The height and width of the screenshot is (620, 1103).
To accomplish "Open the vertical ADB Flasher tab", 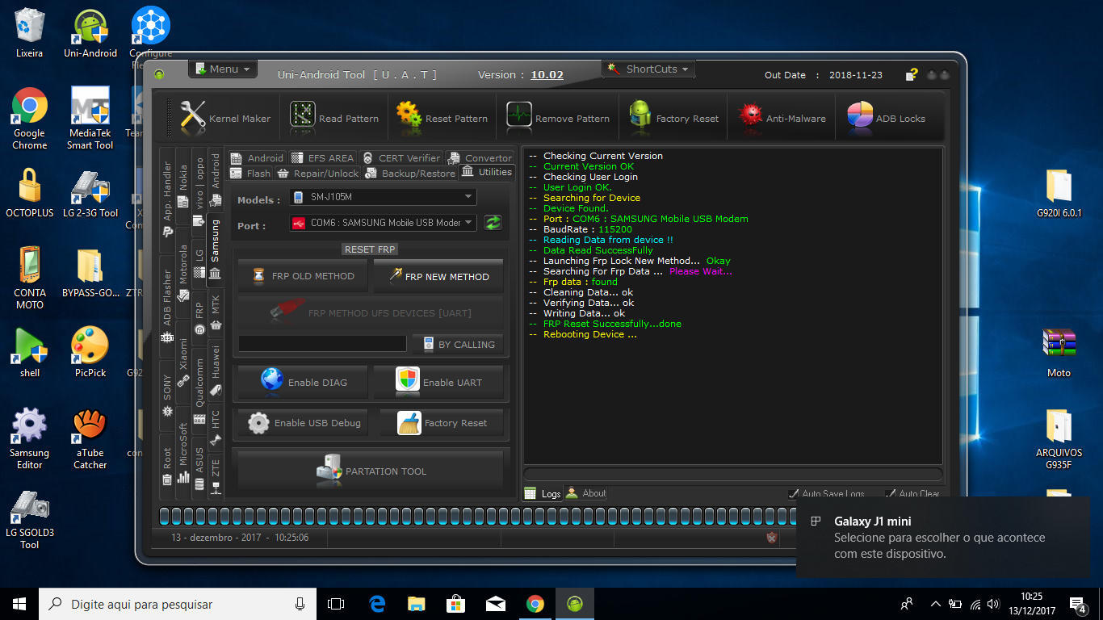I will click(167, 307).
